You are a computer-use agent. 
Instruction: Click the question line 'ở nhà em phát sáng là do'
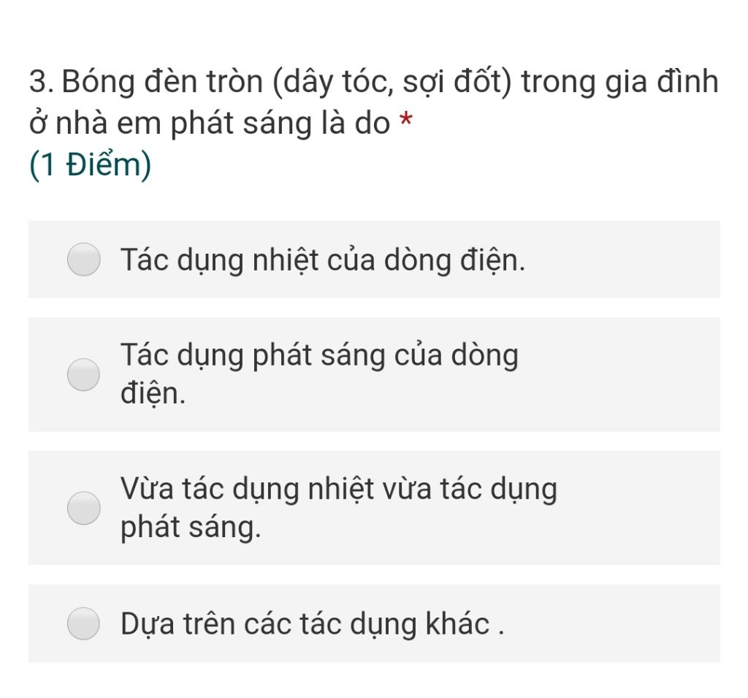tap(210, 124)
